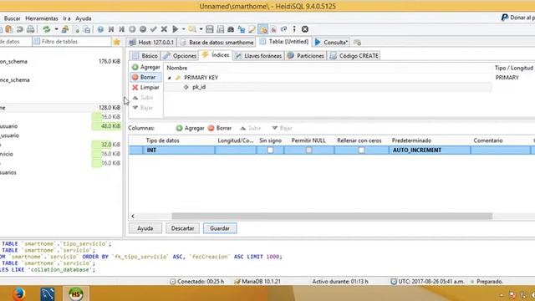Screen dimensions: 535x301
Task: Click the new query tab icon
Action: coord(357,43)
